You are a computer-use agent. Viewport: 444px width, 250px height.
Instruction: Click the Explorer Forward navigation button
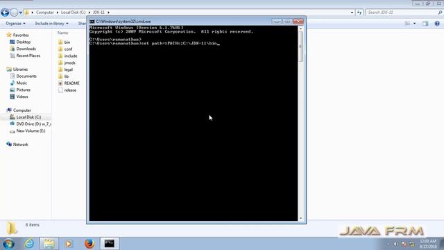[14, 12]
